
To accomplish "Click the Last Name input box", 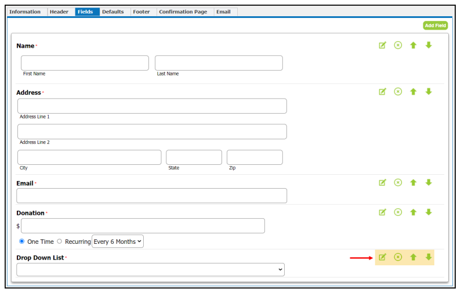I will pos(219,63).
